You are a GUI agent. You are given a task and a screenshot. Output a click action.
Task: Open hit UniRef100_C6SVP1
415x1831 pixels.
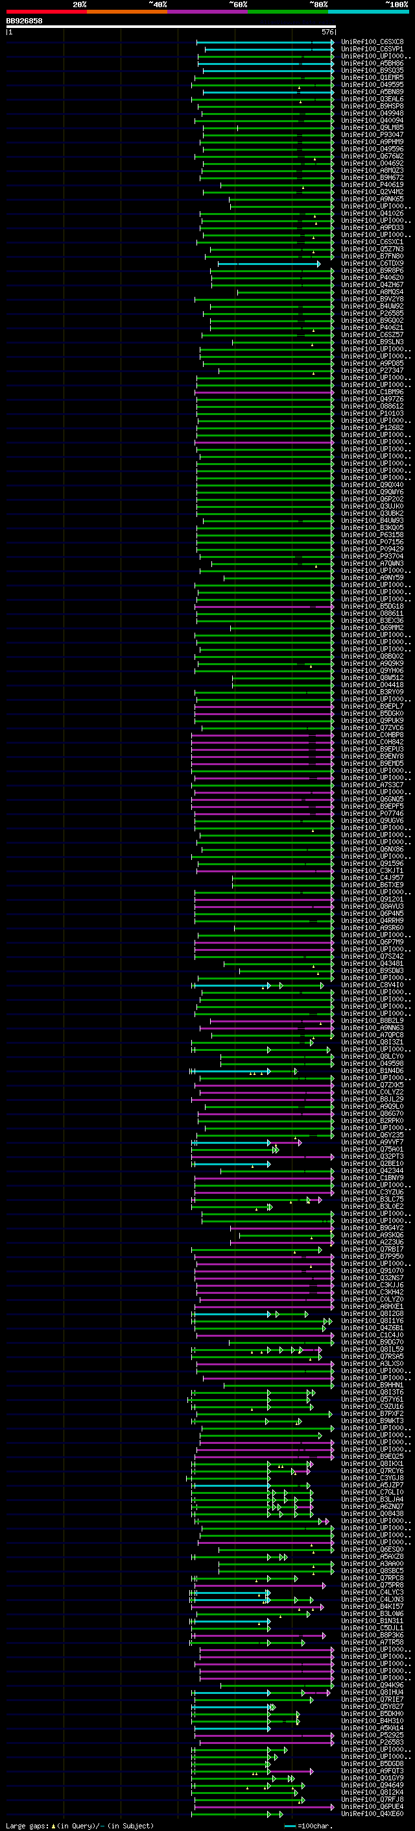tap(372, 49)
